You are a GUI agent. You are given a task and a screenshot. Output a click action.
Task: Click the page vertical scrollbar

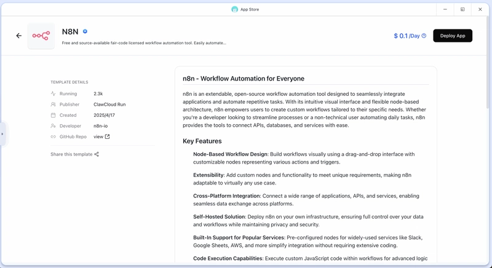[488, 63]
